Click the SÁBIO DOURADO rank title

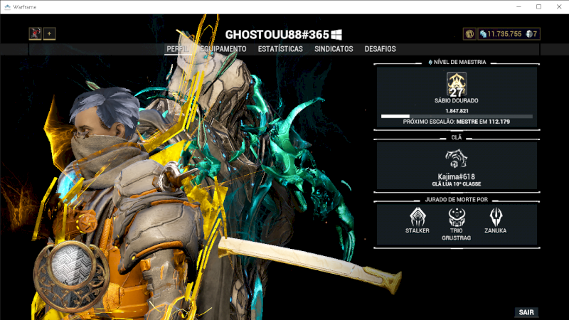pos(457,100)
